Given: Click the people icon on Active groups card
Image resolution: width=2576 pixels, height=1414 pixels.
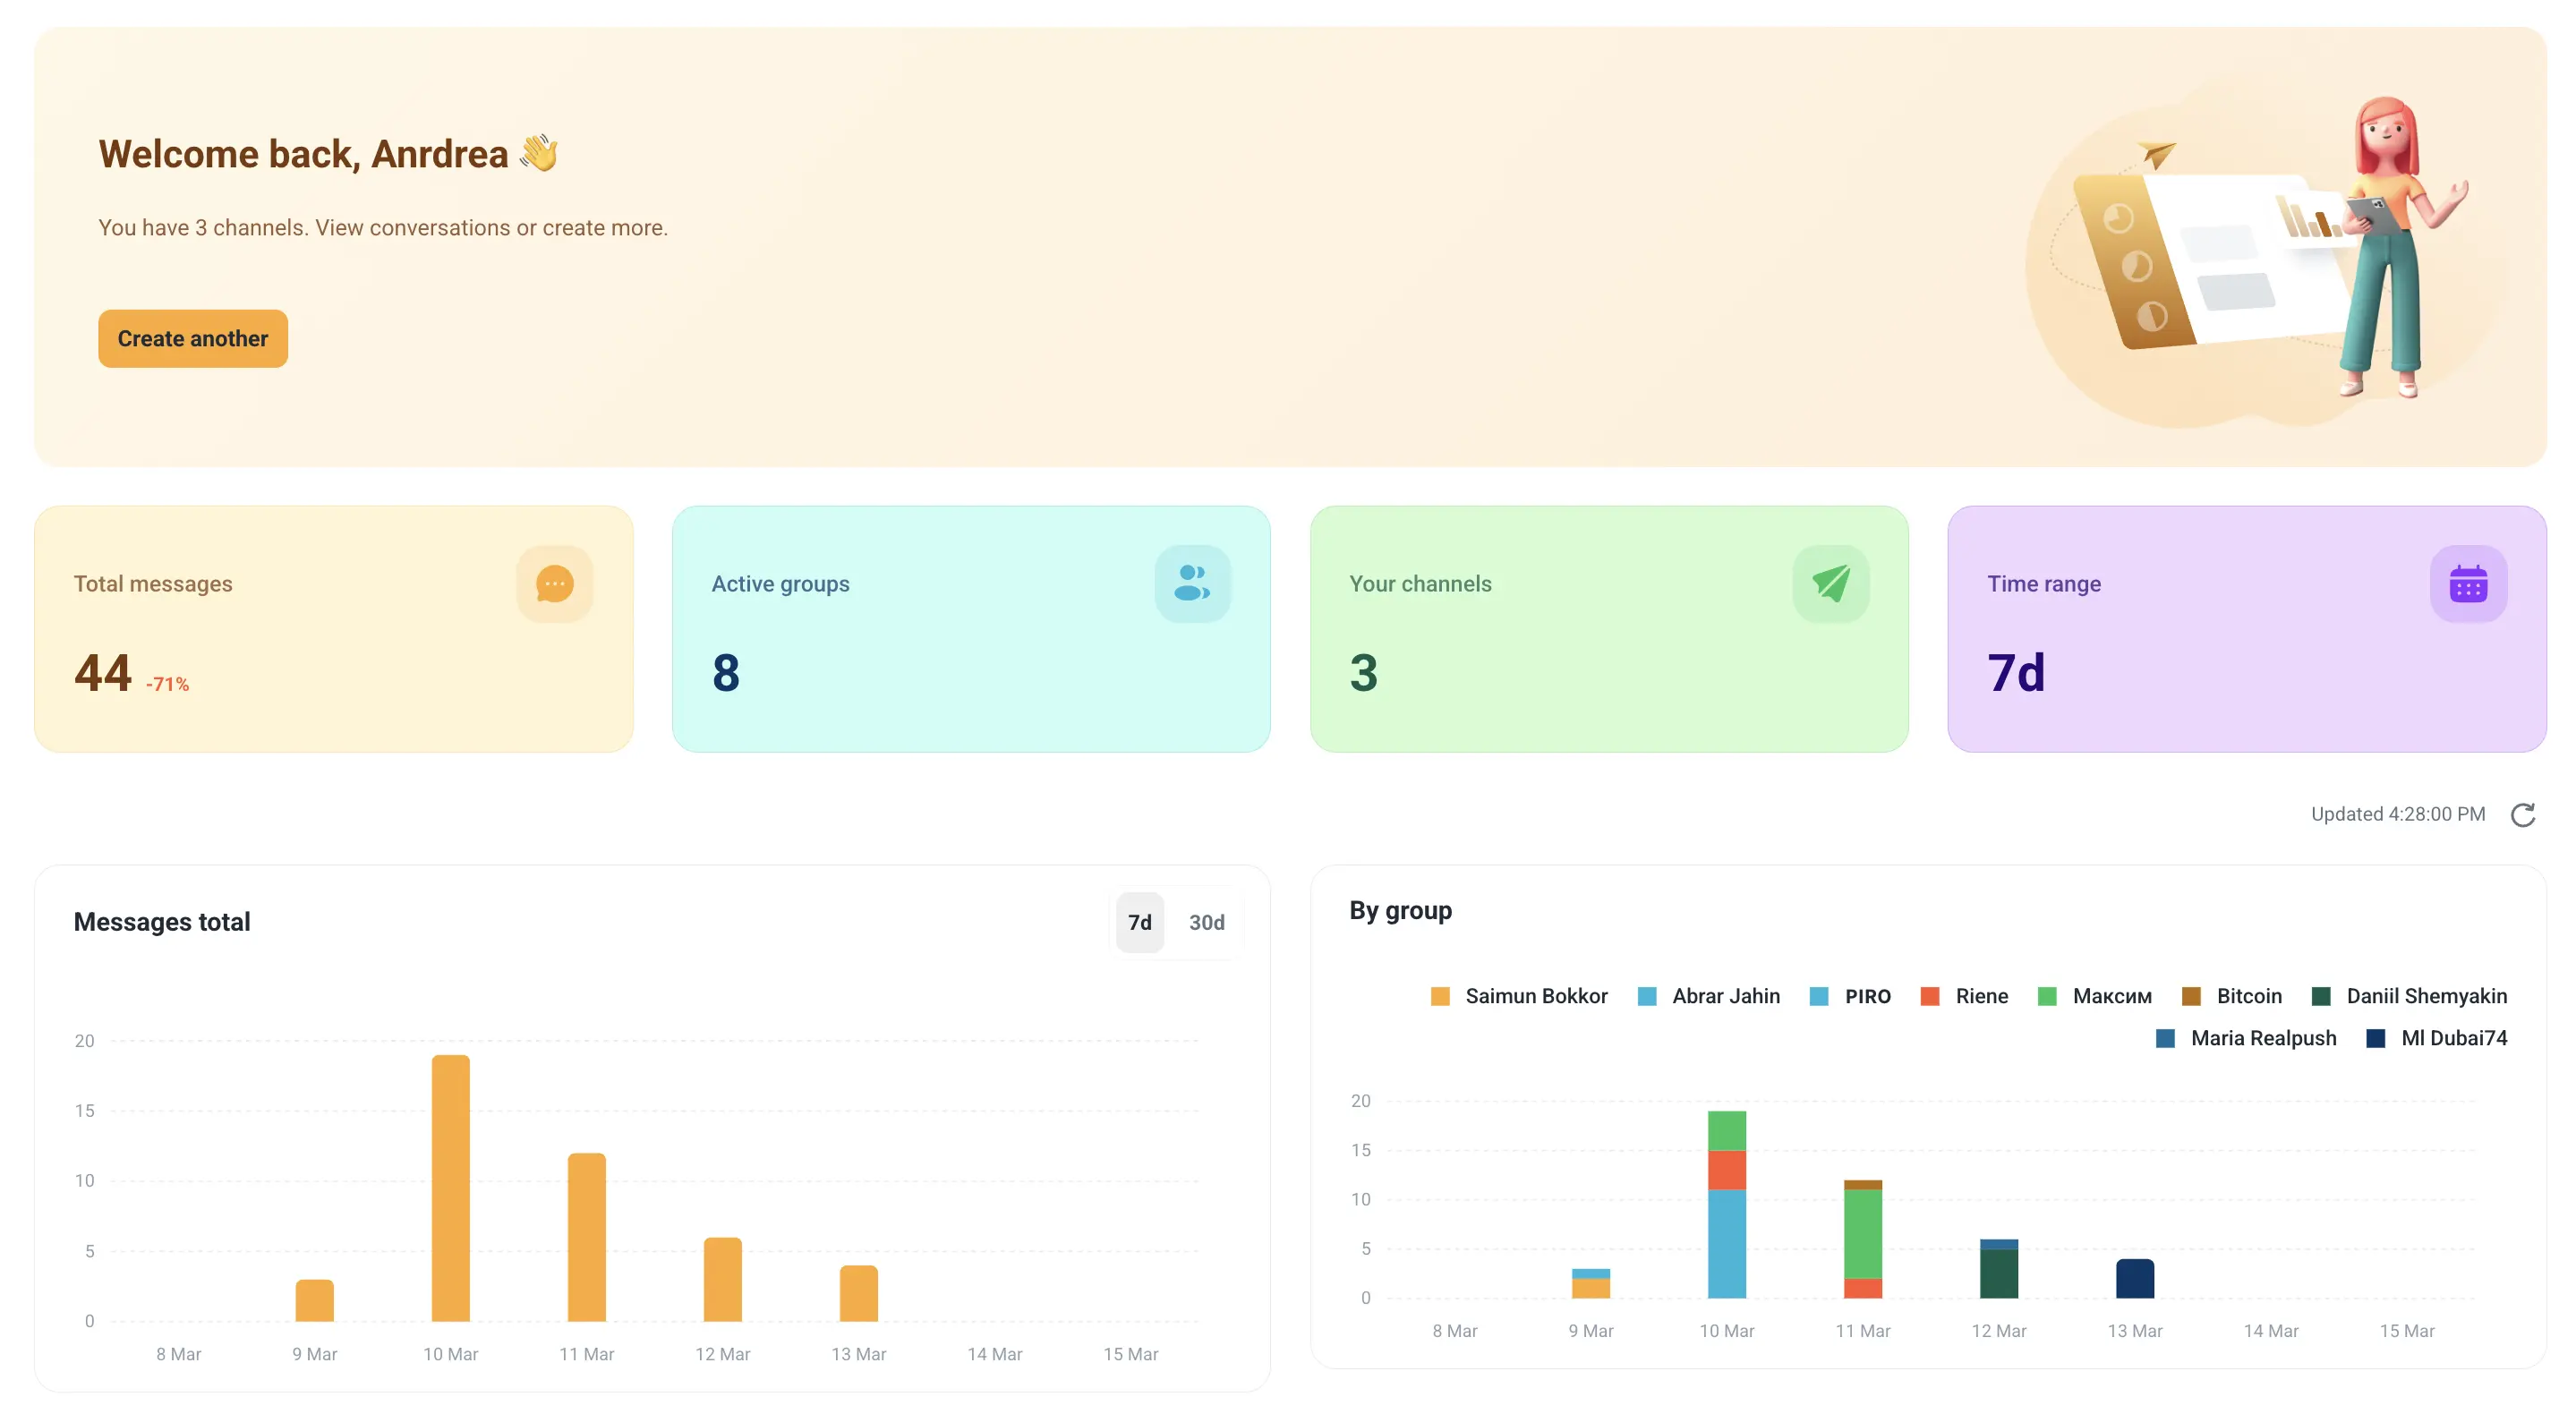Looking at the screenshot, I should pos(1192,584).
